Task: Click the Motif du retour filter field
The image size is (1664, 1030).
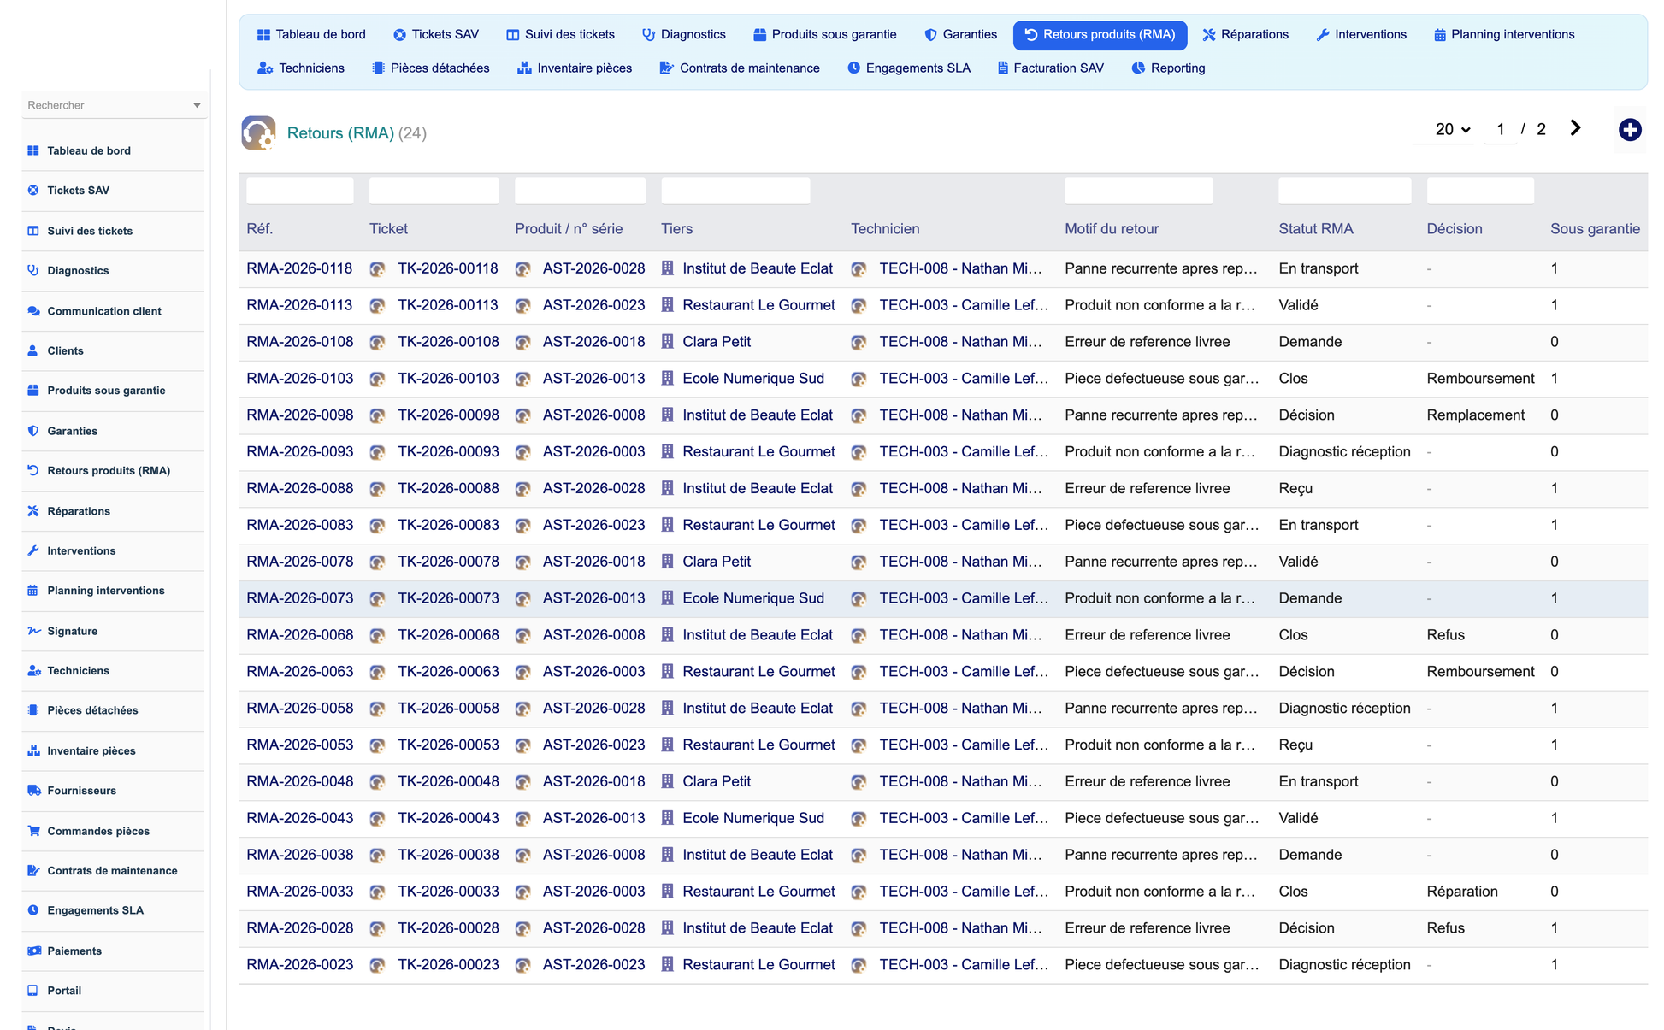Action: (1138, 191)
